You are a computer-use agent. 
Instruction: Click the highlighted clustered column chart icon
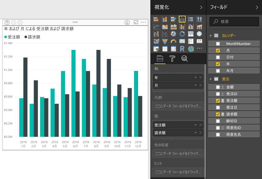tap(182, 19)
